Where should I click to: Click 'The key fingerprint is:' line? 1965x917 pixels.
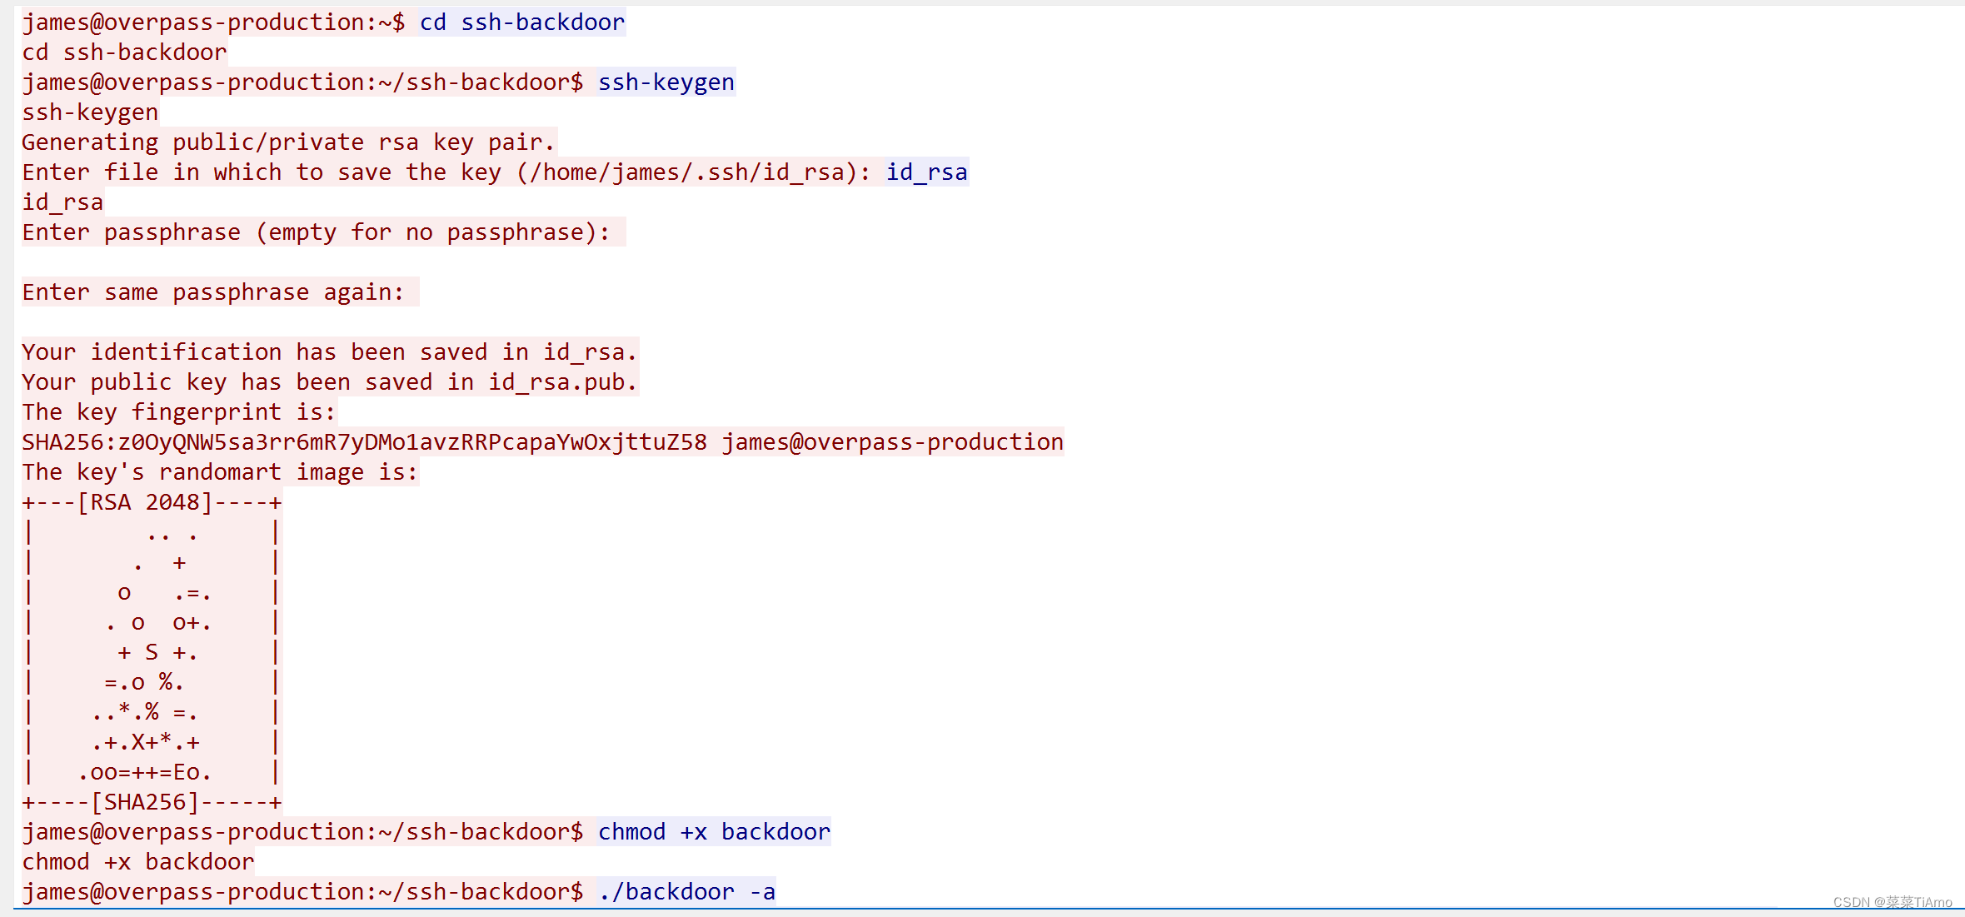178,412
